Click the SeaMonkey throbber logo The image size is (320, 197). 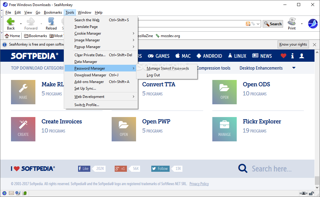(x=313, y=24)
